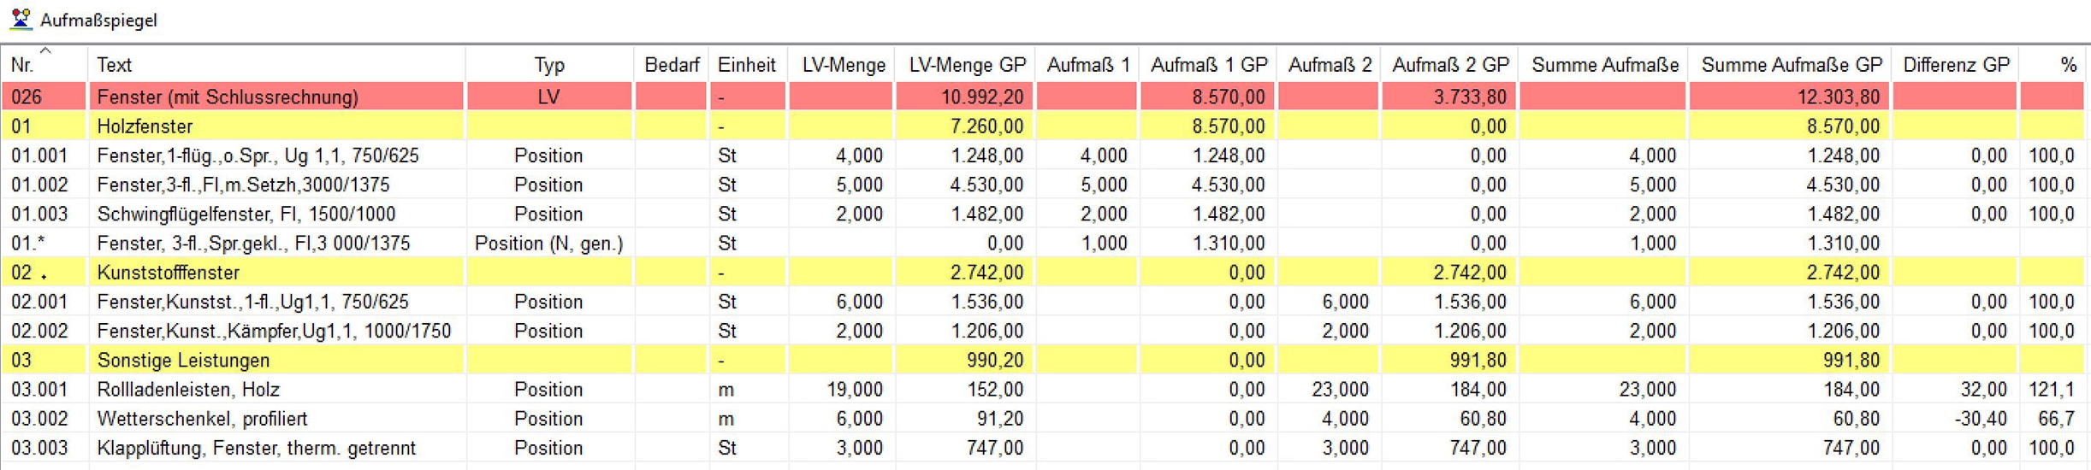Click the Differenz GP column header
Viewport: 2091px width, 470px height.
click(x=1956, y=65)
